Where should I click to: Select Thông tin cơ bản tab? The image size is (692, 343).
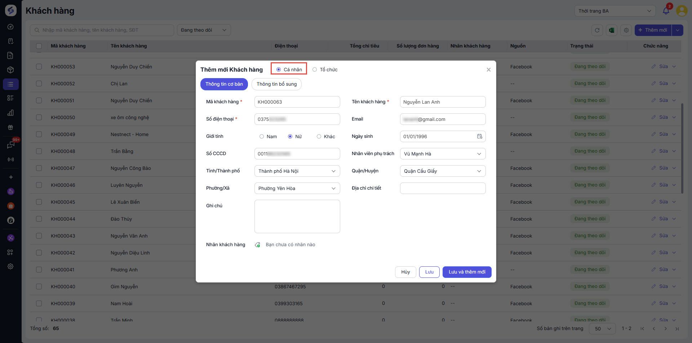pos(224,84)
